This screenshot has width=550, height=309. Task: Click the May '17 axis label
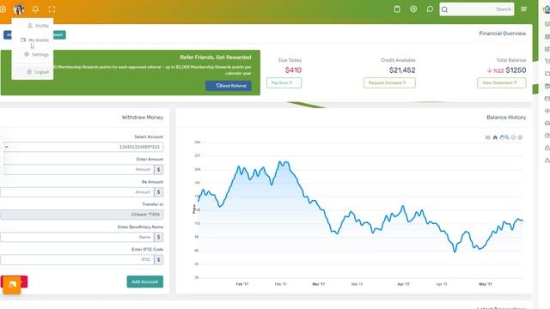point(486,284)
